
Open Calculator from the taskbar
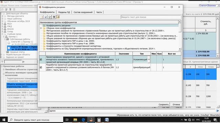(99, 120)
